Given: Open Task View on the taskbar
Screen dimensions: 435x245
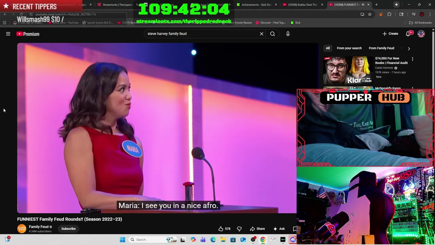Looking at the screenshot, I should coord(182,240).
